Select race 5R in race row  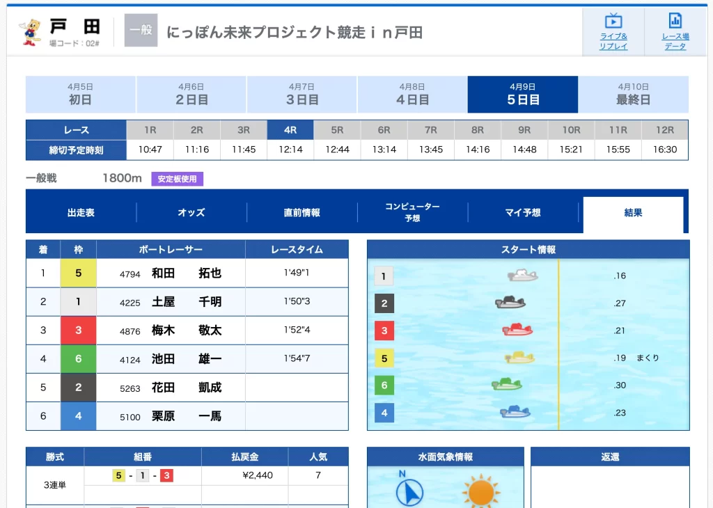[x=337, y=130]
